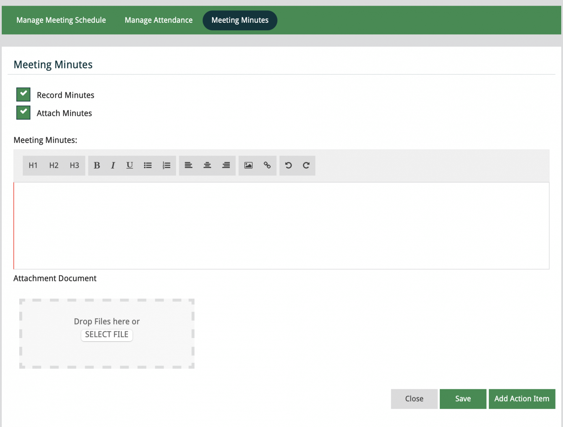The height and width of the screenshot is (427, 563).
Task: Redo the last undone edit
Action: [x=306, y=165]
